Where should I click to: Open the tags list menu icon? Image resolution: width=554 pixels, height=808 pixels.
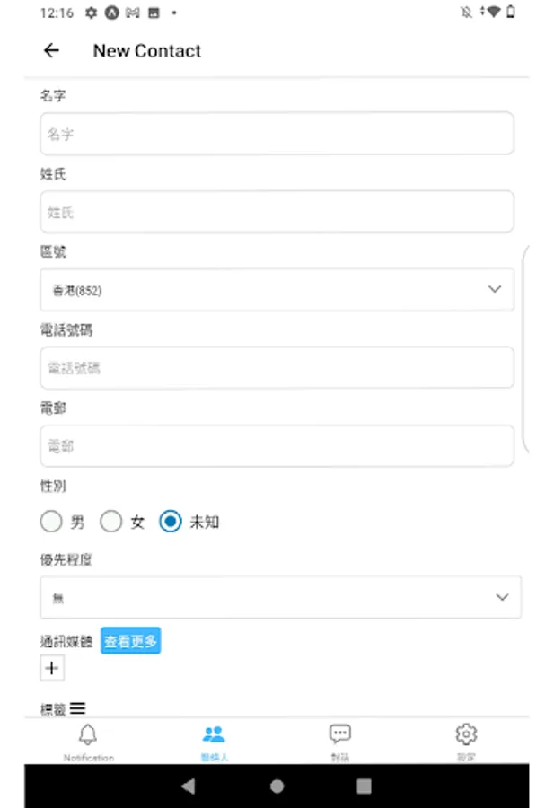pos(78,709)
